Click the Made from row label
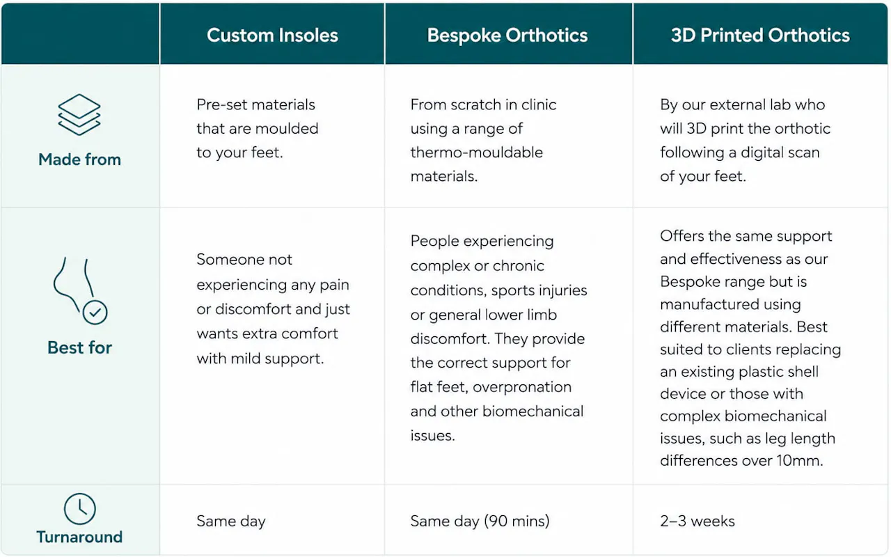The height and width of the screenshot is (557, 891). pos(79,159)
